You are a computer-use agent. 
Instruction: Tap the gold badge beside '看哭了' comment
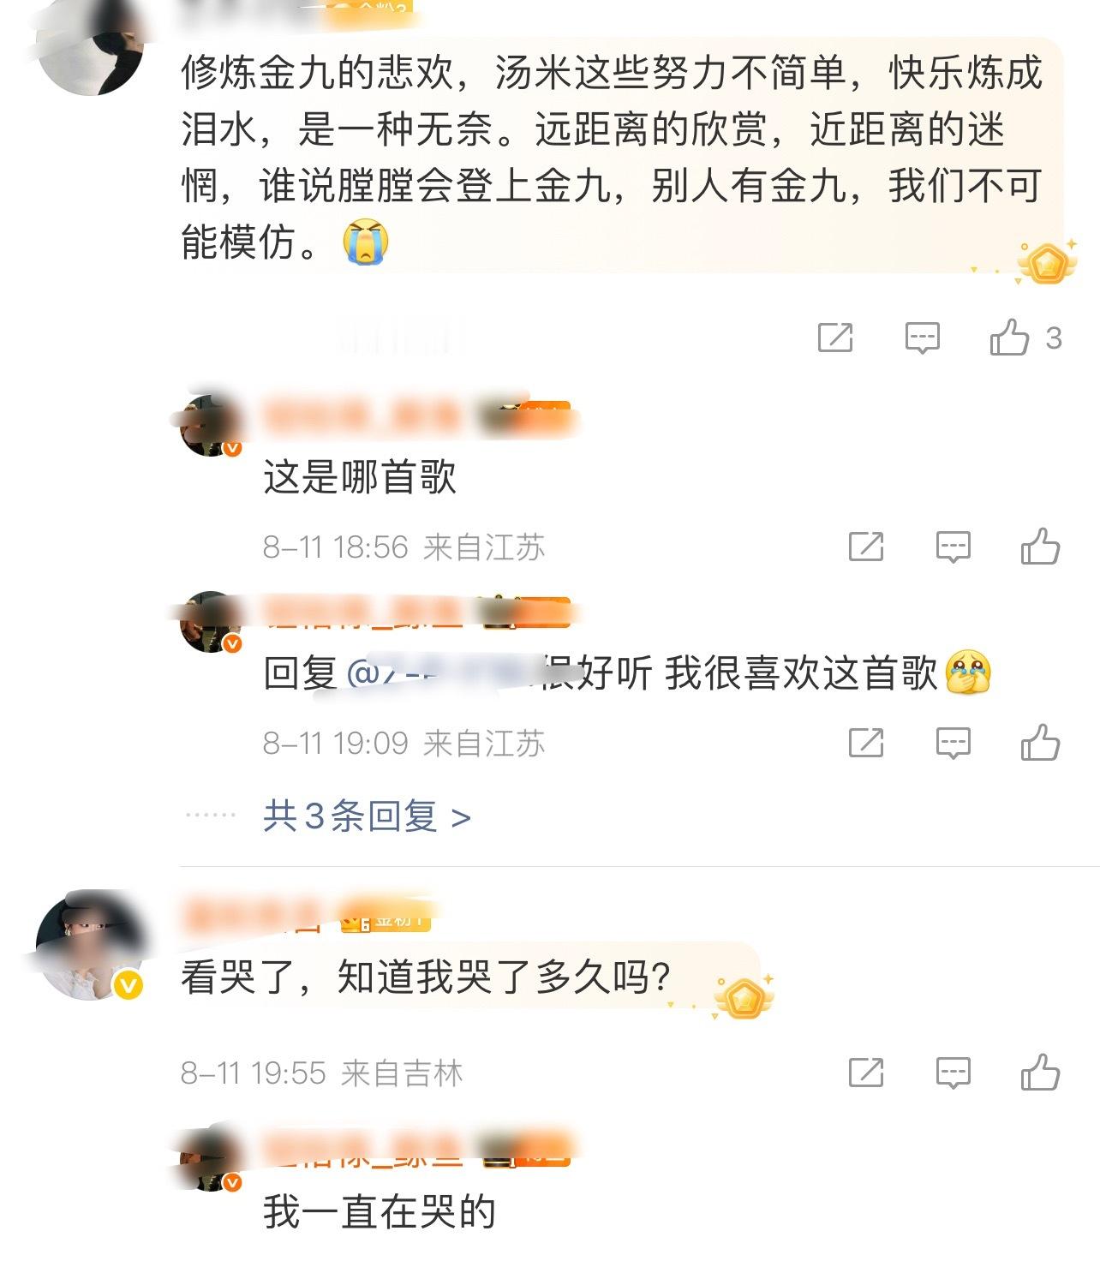pyautogui.click(x=744, y=998)
